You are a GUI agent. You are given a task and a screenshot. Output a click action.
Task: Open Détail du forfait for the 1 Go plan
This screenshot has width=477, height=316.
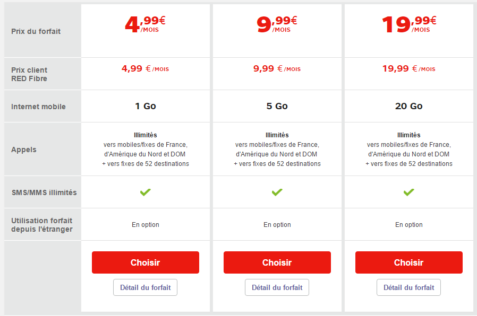coord(145,287)
